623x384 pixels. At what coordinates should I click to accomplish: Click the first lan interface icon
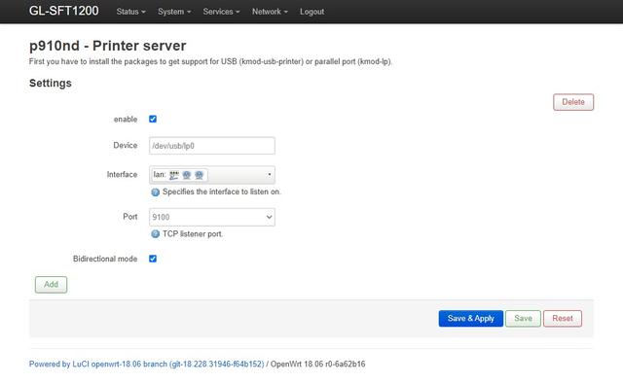click(173, 175)
